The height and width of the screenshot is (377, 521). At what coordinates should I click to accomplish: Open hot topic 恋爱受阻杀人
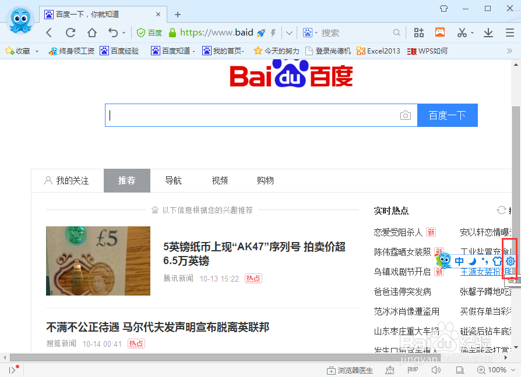click(398, 232)
